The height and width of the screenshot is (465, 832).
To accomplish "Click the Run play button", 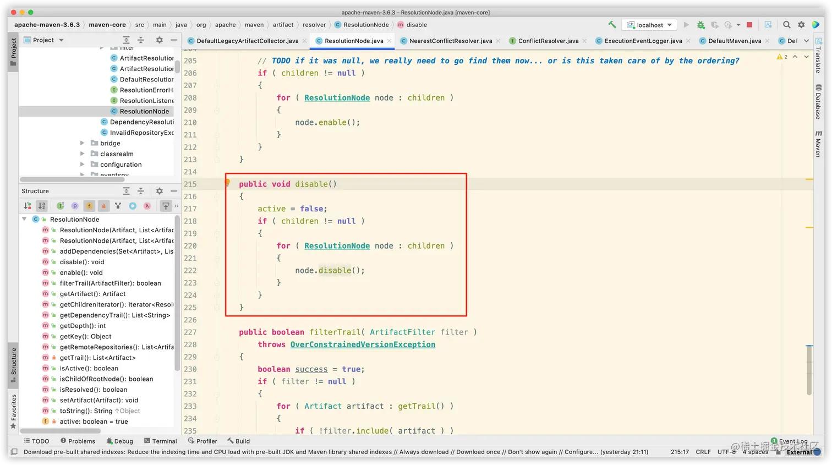I will 686,25.
